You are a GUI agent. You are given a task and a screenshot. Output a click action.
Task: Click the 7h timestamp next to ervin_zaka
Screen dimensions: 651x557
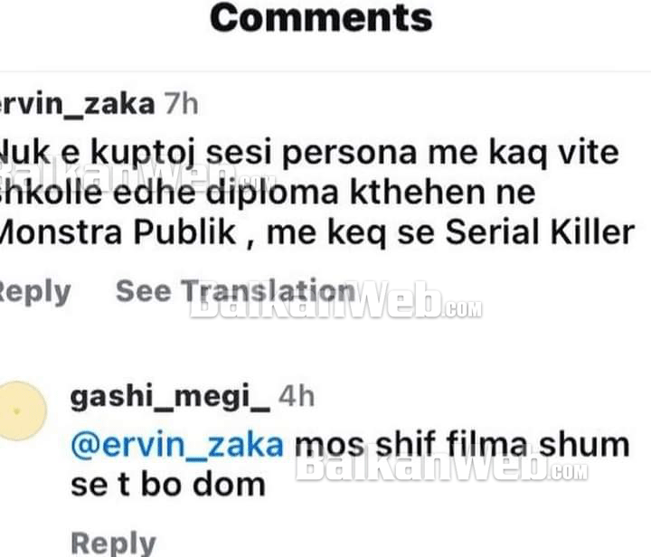pyautogui.click(x=181, y=104)
